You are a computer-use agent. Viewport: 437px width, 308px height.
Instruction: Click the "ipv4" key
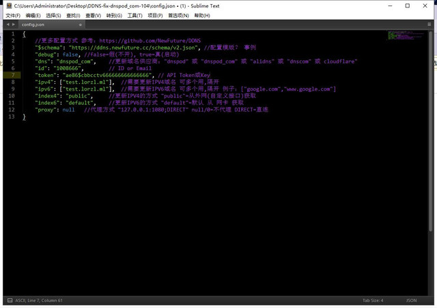[x=44, y=82]
